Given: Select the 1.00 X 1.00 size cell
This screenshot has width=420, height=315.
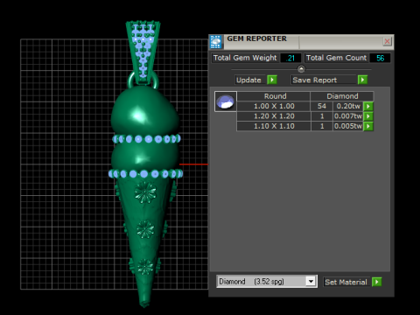Looking at the screenshot, I should coord(274,106).
